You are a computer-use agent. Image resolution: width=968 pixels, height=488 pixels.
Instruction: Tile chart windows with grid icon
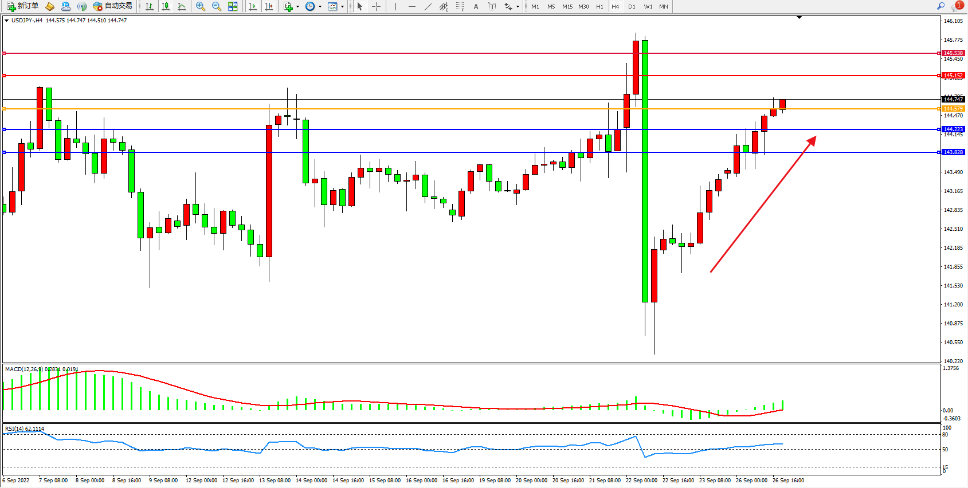pos(233,6)
